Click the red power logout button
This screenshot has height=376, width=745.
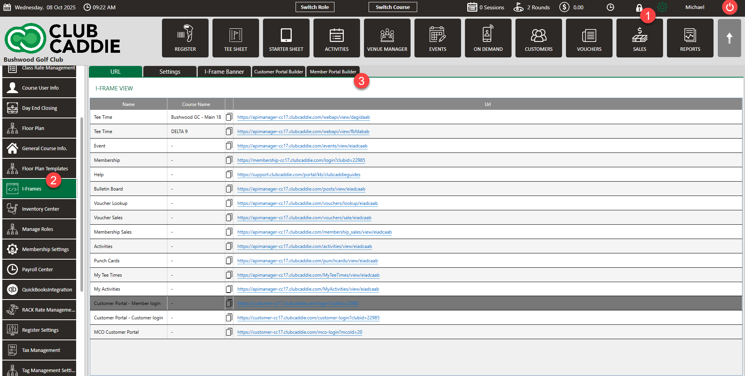(x=729, y=7)
